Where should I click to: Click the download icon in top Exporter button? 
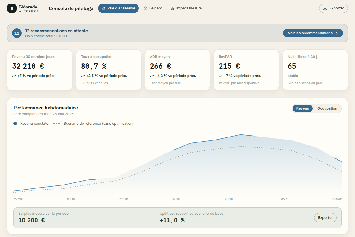tap(325, 8)
